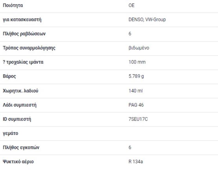Select the '100 mm' pulley value
Image resolution: width=218 pixels, height=170 pixels.
(x=137, y=62)
